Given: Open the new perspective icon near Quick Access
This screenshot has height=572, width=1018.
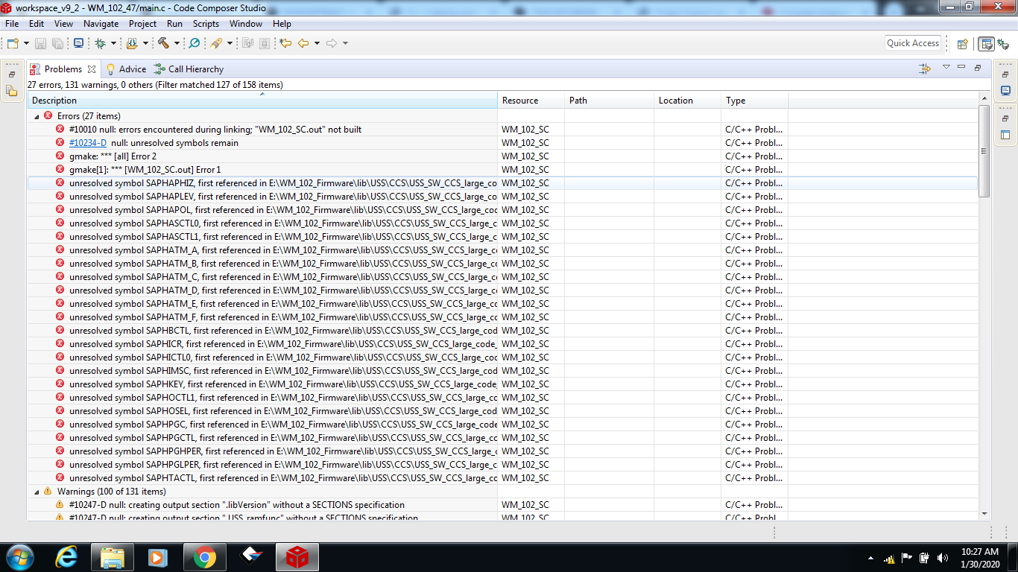Looking at the screenshot, I should pos(962,43).
